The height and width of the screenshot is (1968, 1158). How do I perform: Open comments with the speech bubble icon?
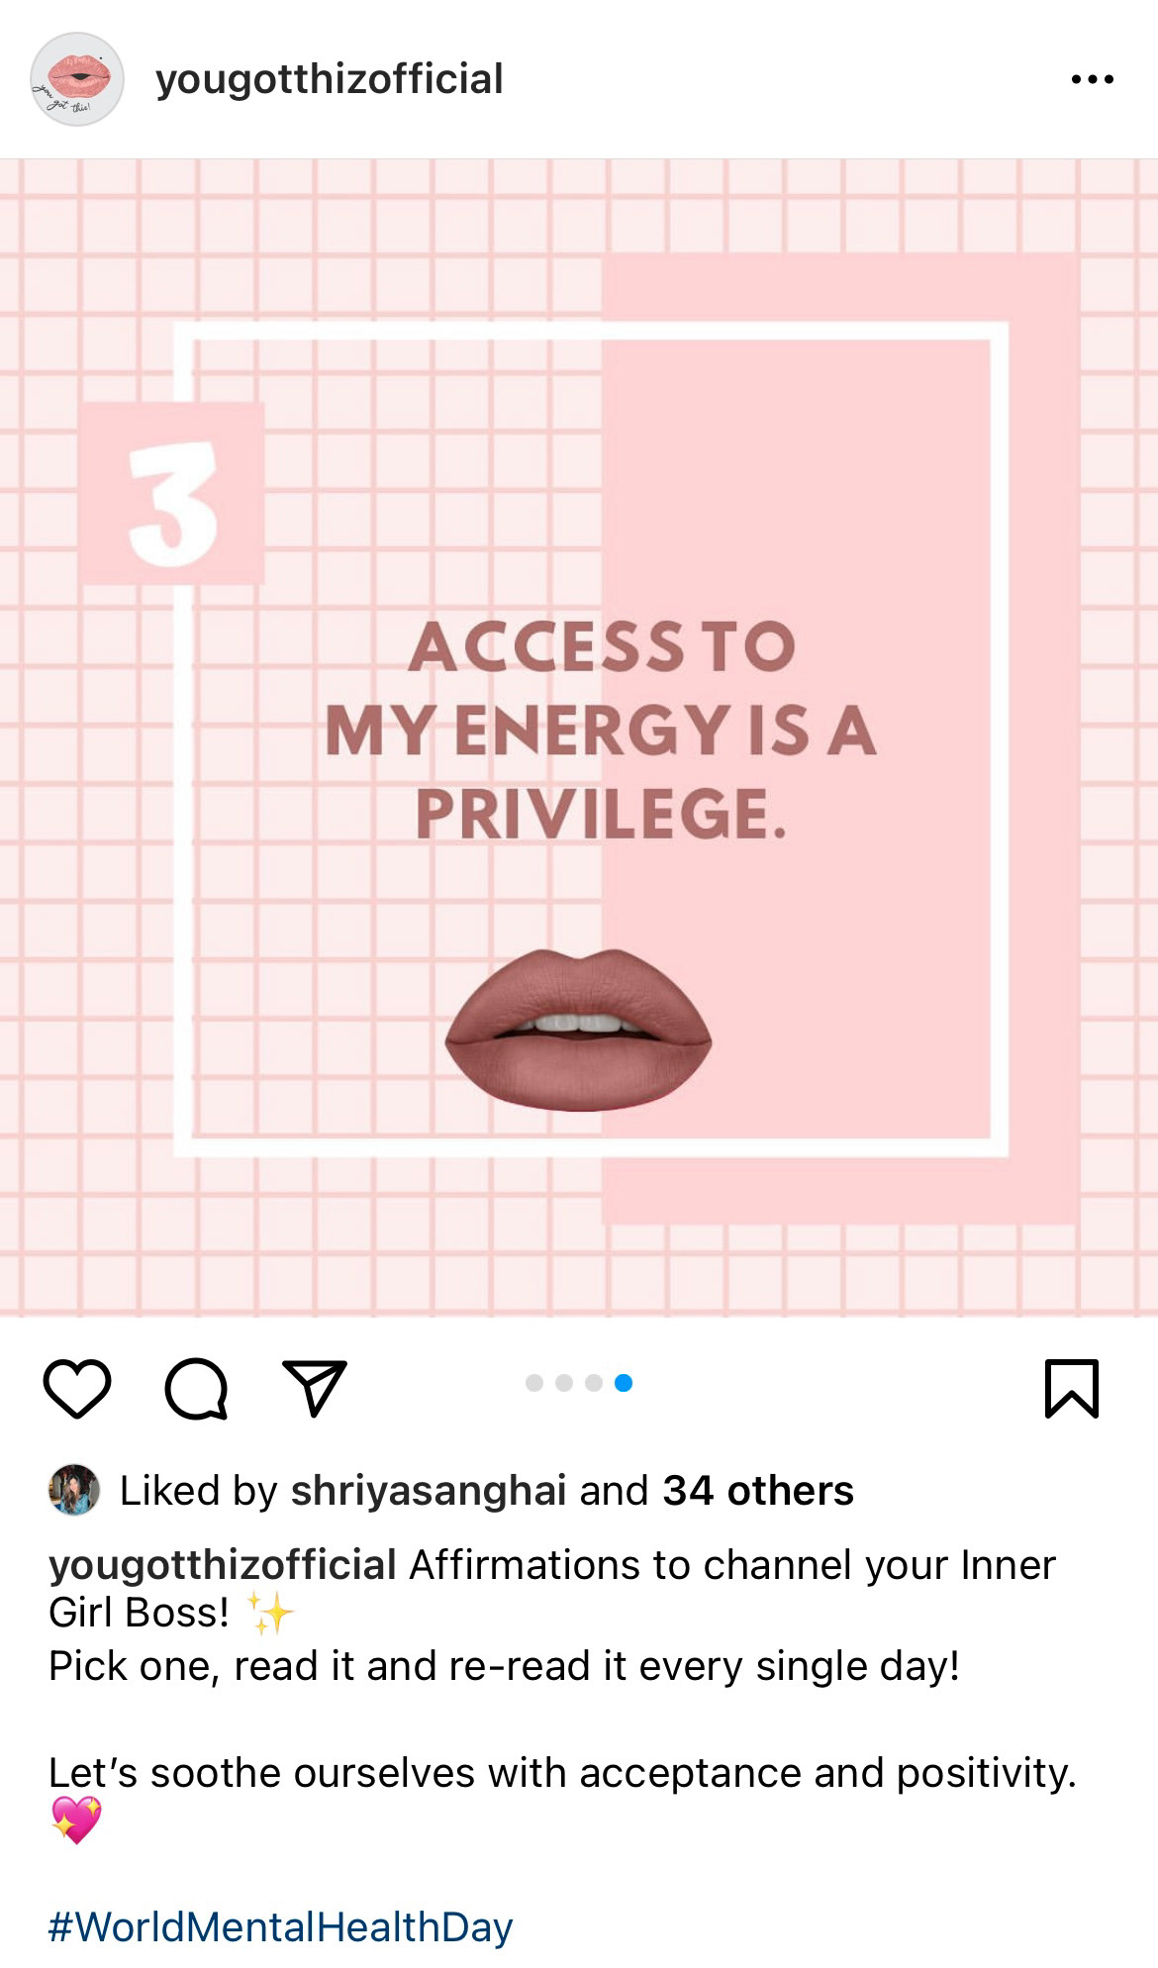pyautogui.click(x=196, y=1389)
